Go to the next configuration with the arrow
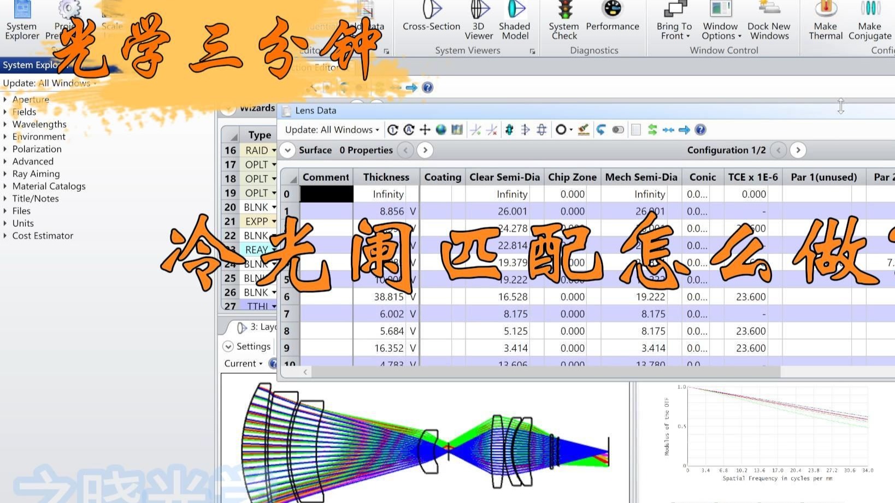 pos(798,150)
